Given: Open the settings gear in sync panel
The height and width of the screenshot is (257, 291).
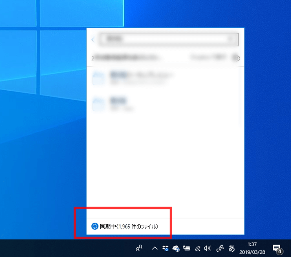Looking at the screenshot, I should [236, 58].
